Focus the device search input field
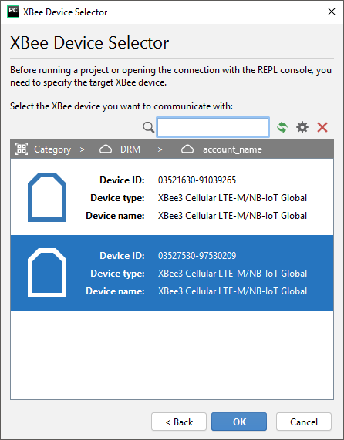 (213, 127)
